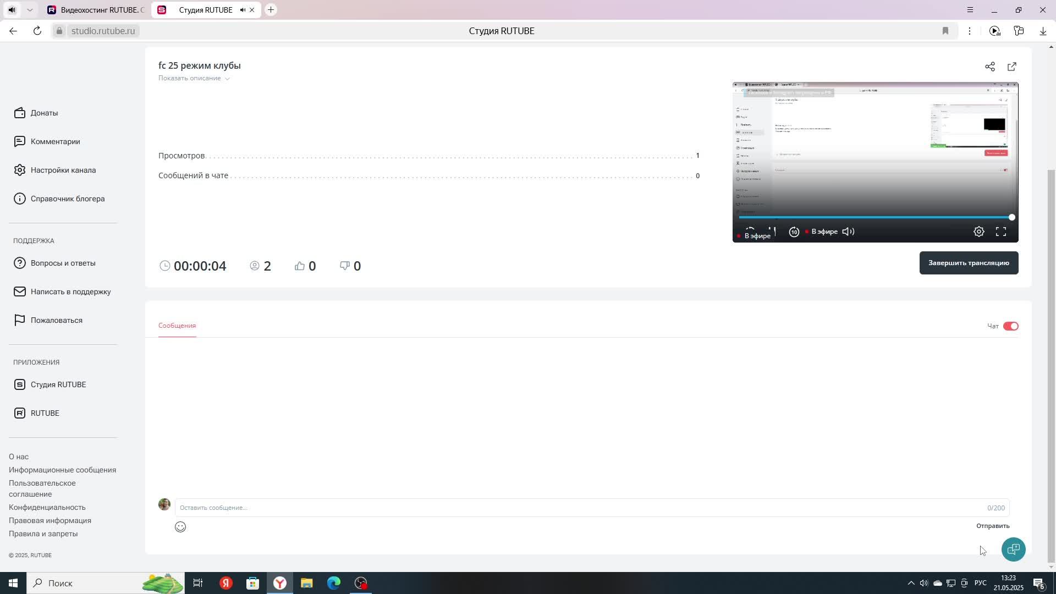Toggle the Чат switch off

(1011, 326)
